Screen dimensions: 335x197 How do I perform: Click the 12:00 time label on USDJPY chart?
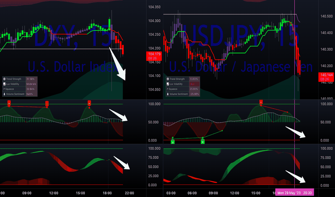point(235,193)
